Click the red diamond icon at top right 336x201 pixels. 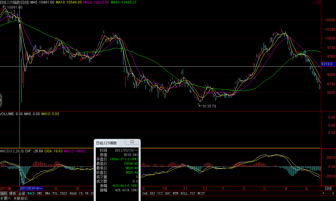pos(314,2)
